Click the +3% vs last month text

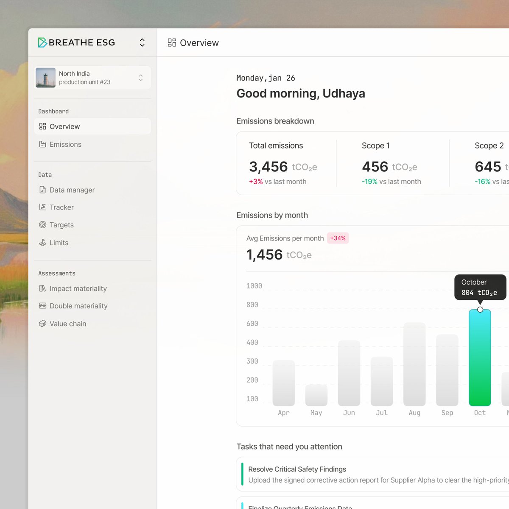coord(277,182)
